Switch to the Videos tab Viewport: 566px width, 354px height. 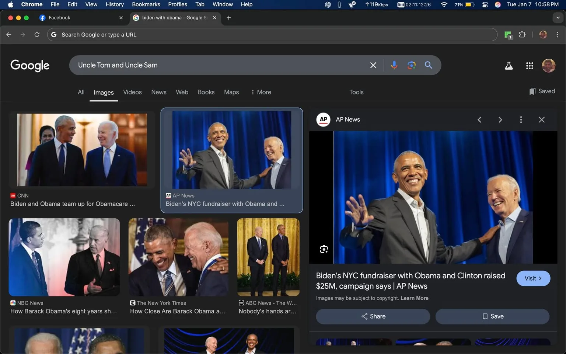pos(132,92)
